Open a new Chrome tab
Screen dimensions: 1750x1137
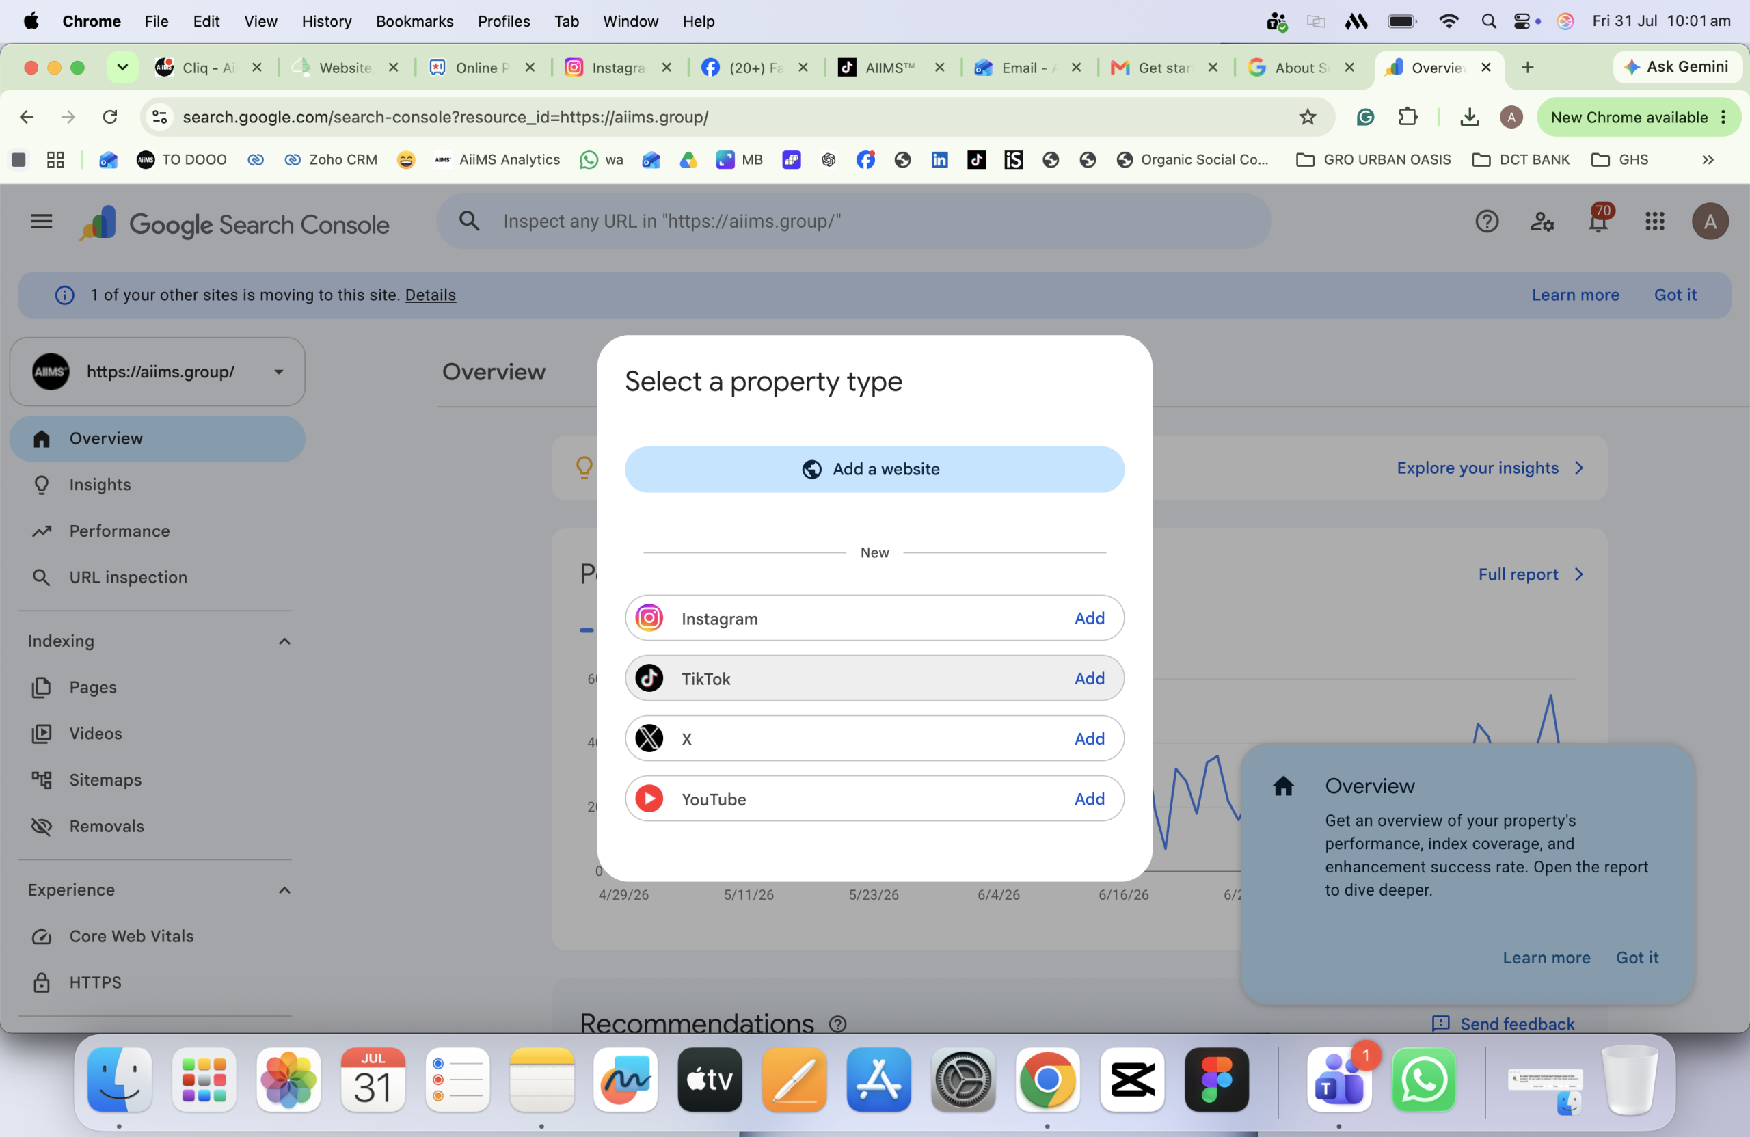(1527, 68)
